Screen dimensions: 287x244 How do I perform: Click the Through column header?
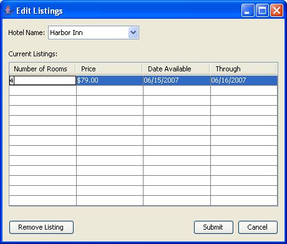pos(243,69)
